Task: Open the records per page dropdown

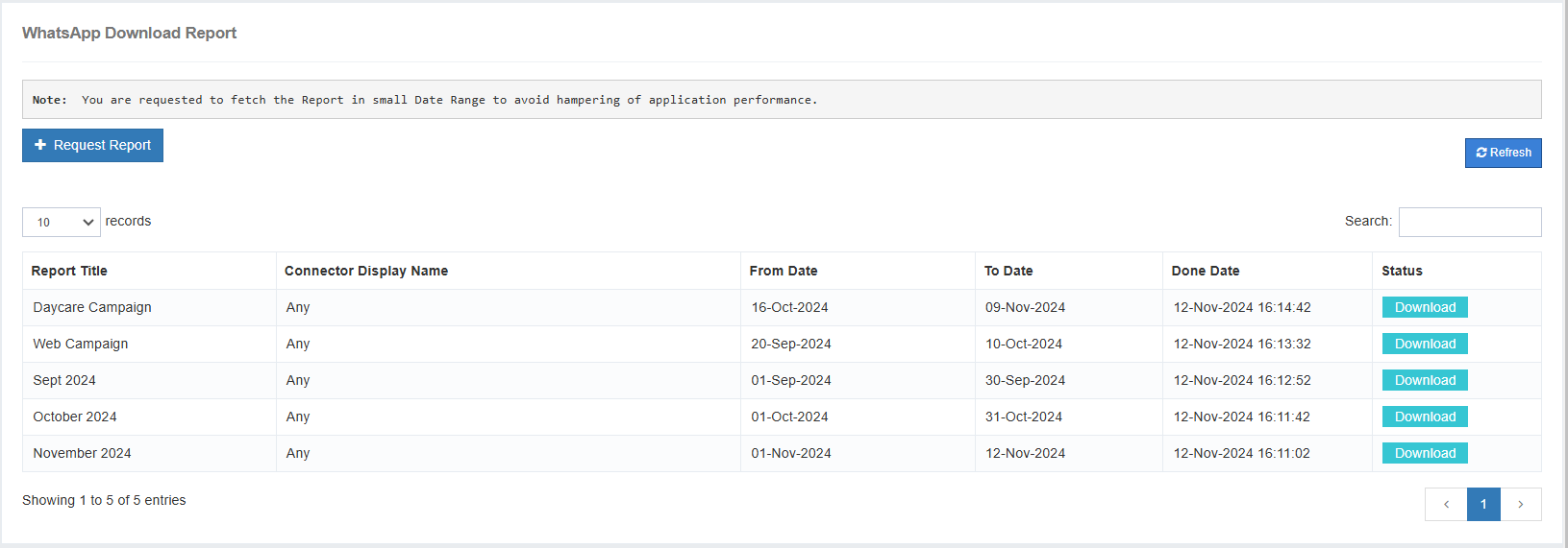Action: coord(62,222)
